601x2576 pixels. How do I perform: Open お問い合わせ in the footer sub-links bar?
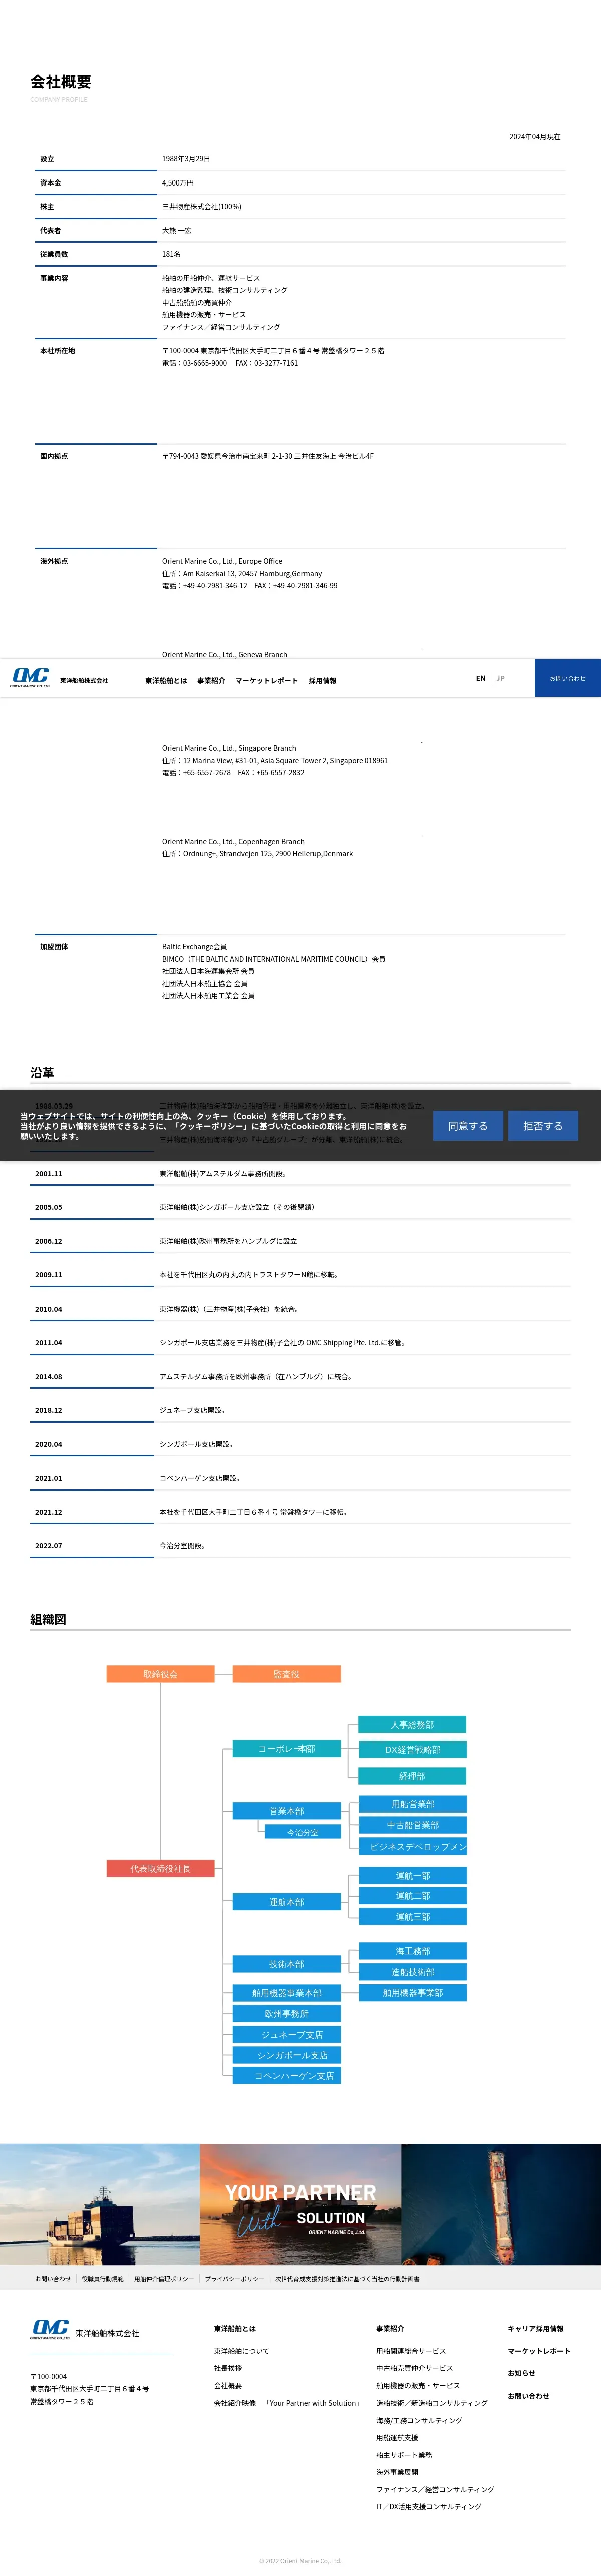53,2279
